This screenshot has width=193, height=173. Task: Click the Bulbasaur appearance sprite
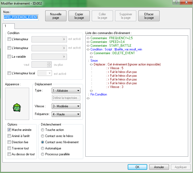[17, 108]
